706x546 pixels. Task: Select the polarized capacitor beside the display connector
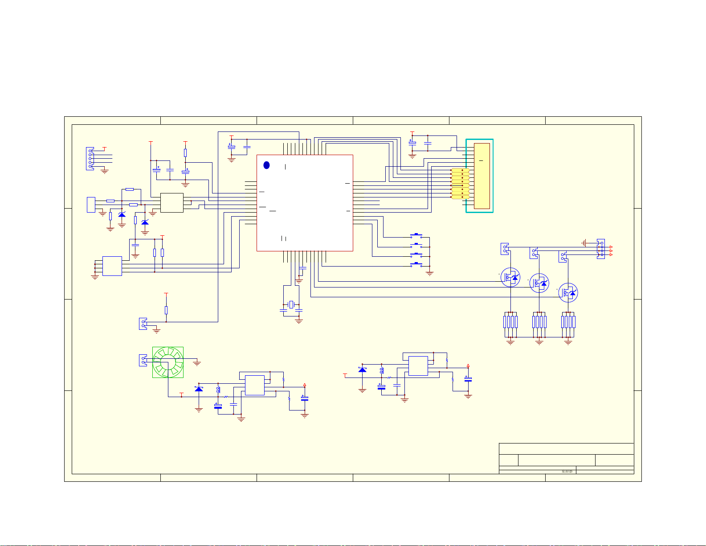(x=412, y=143)
